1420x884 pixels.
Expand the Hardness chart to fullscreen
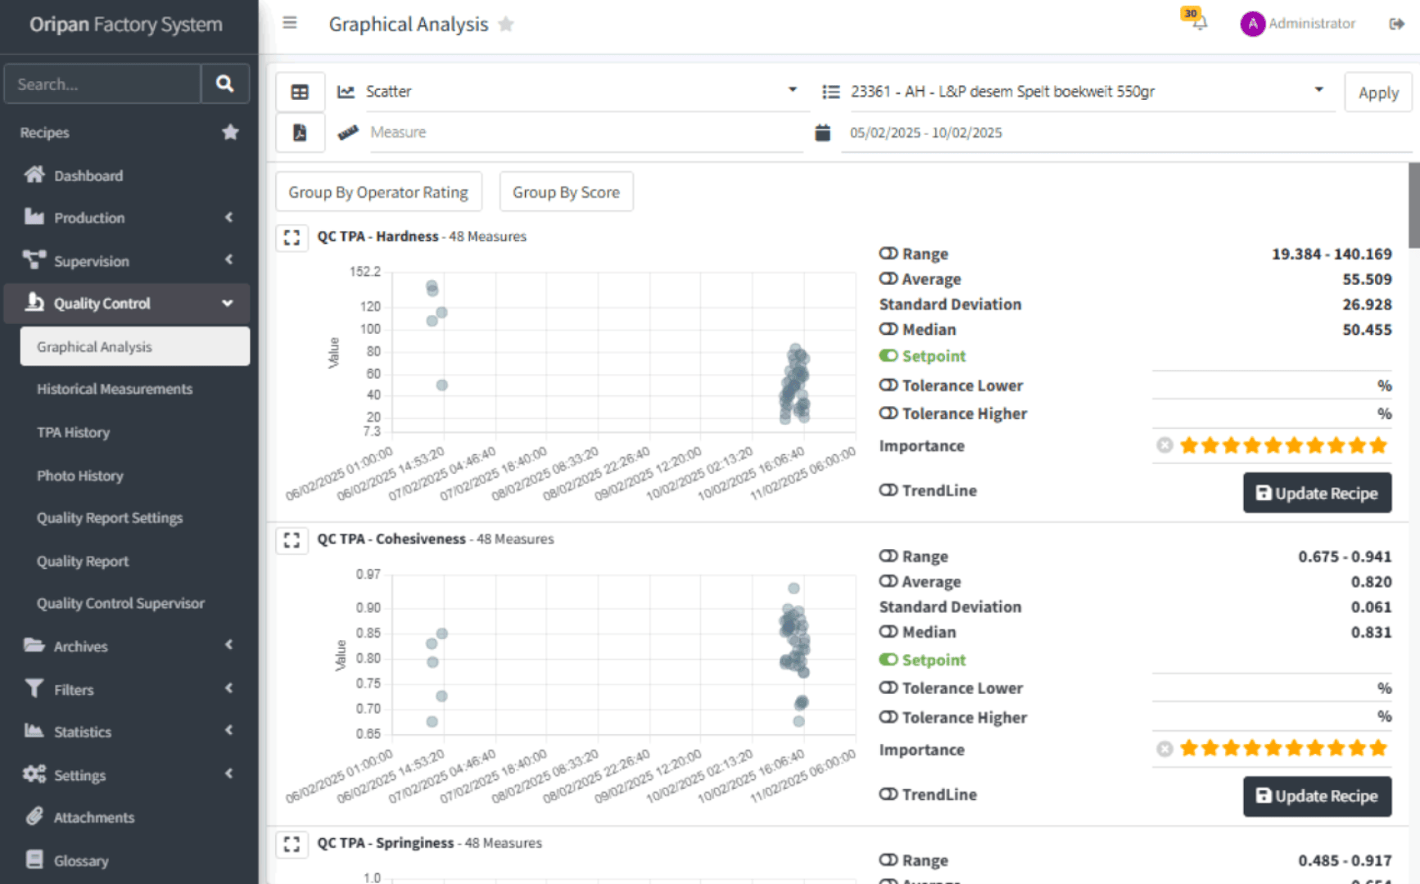pyautogui.click(x=292, y=237)
